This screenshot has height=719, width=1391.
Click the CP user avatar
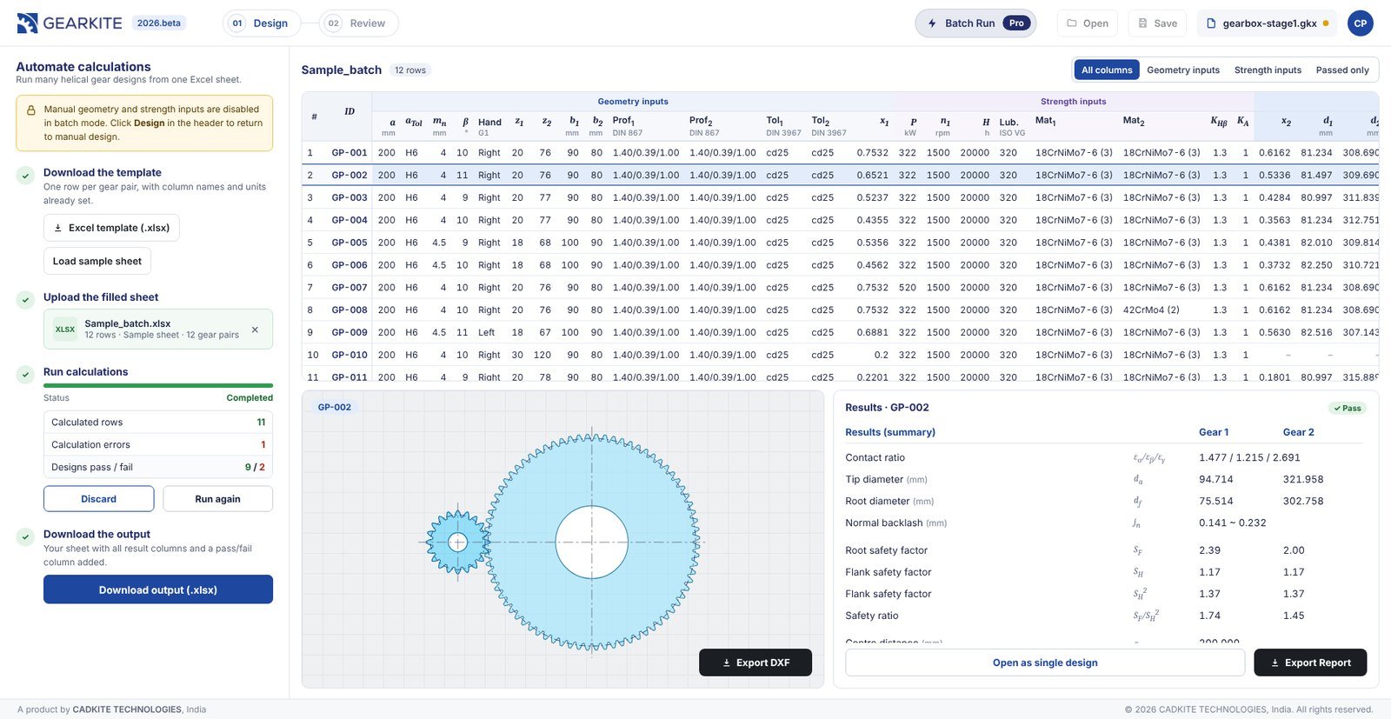(1360, 23)
